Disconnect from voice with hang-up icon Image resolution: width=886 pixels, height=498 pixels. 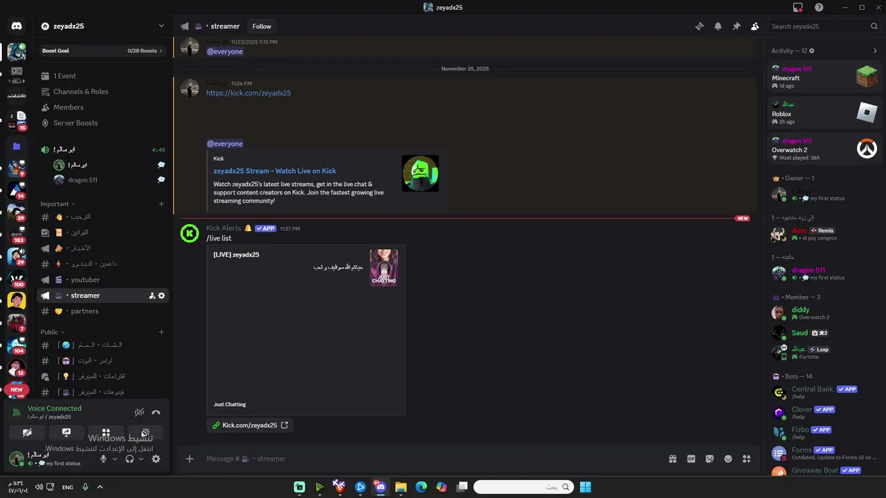tap(156, 412)
